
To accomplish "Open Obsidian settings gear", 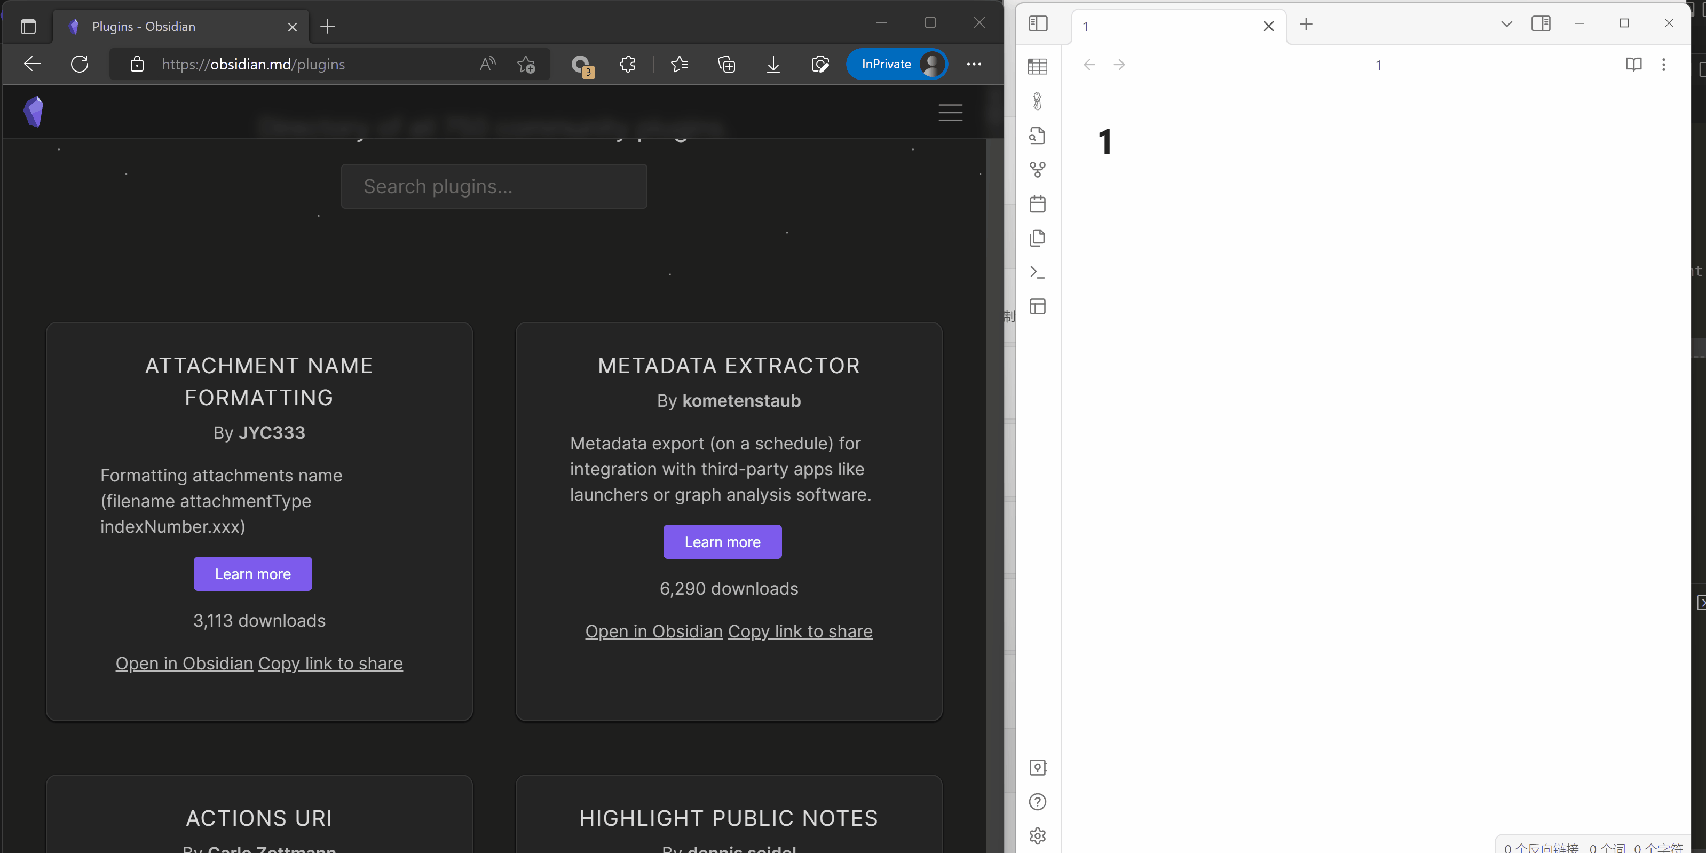I will click(x=1037, y=836).
